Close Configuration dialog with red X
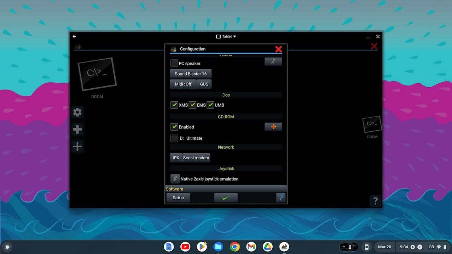The height and width of the screenshot is (254, 452). point(278,49)
